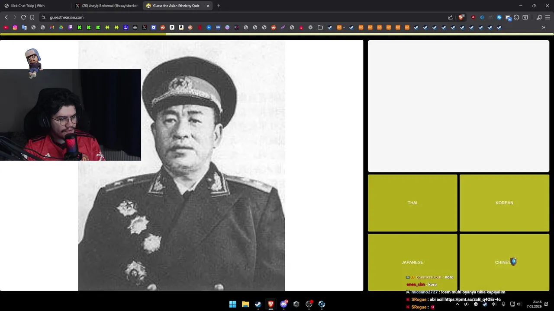Answer THAI in the quiz

412,203
